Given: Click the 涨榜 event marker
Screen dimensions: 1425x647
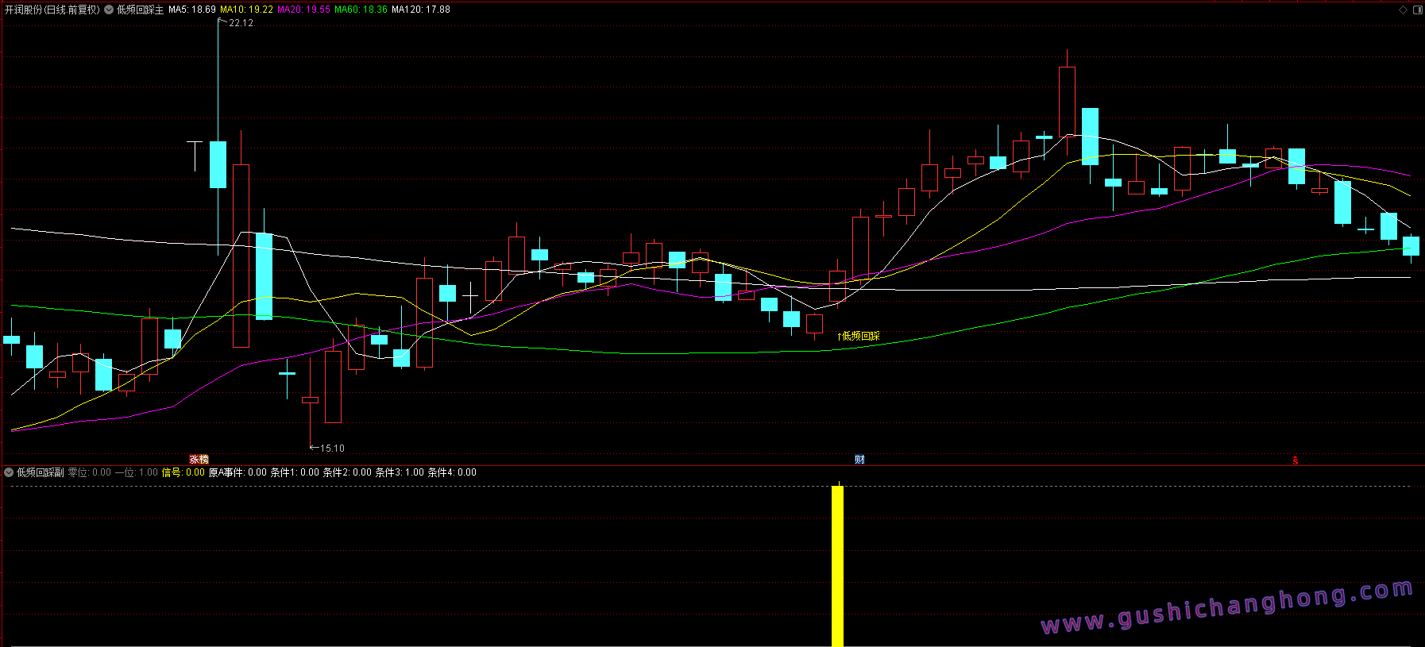Looking at the screenshot, I should pos(199,460).
